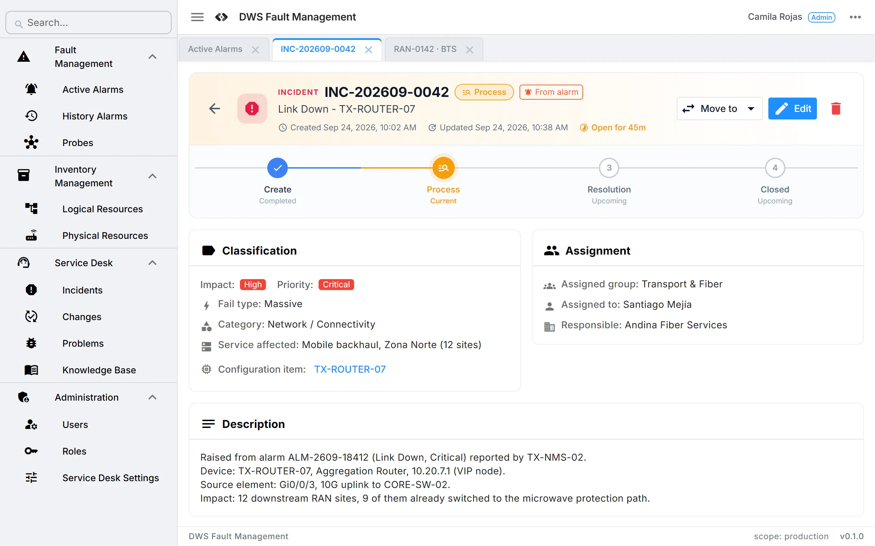Click the DWS logo icon
The height and width of the screenshot is (546, 875).
tap(221, 17)
